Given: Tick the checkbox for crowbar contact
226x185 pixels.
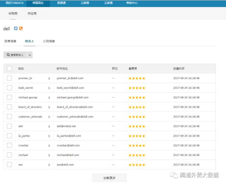Looking at the screenshot, I should 10,145.
